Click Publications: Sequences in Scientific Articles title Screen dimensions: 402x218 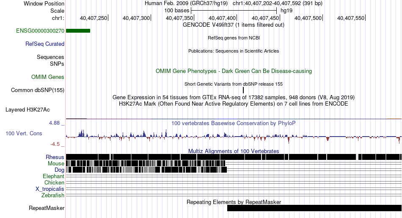coord(234,51)
